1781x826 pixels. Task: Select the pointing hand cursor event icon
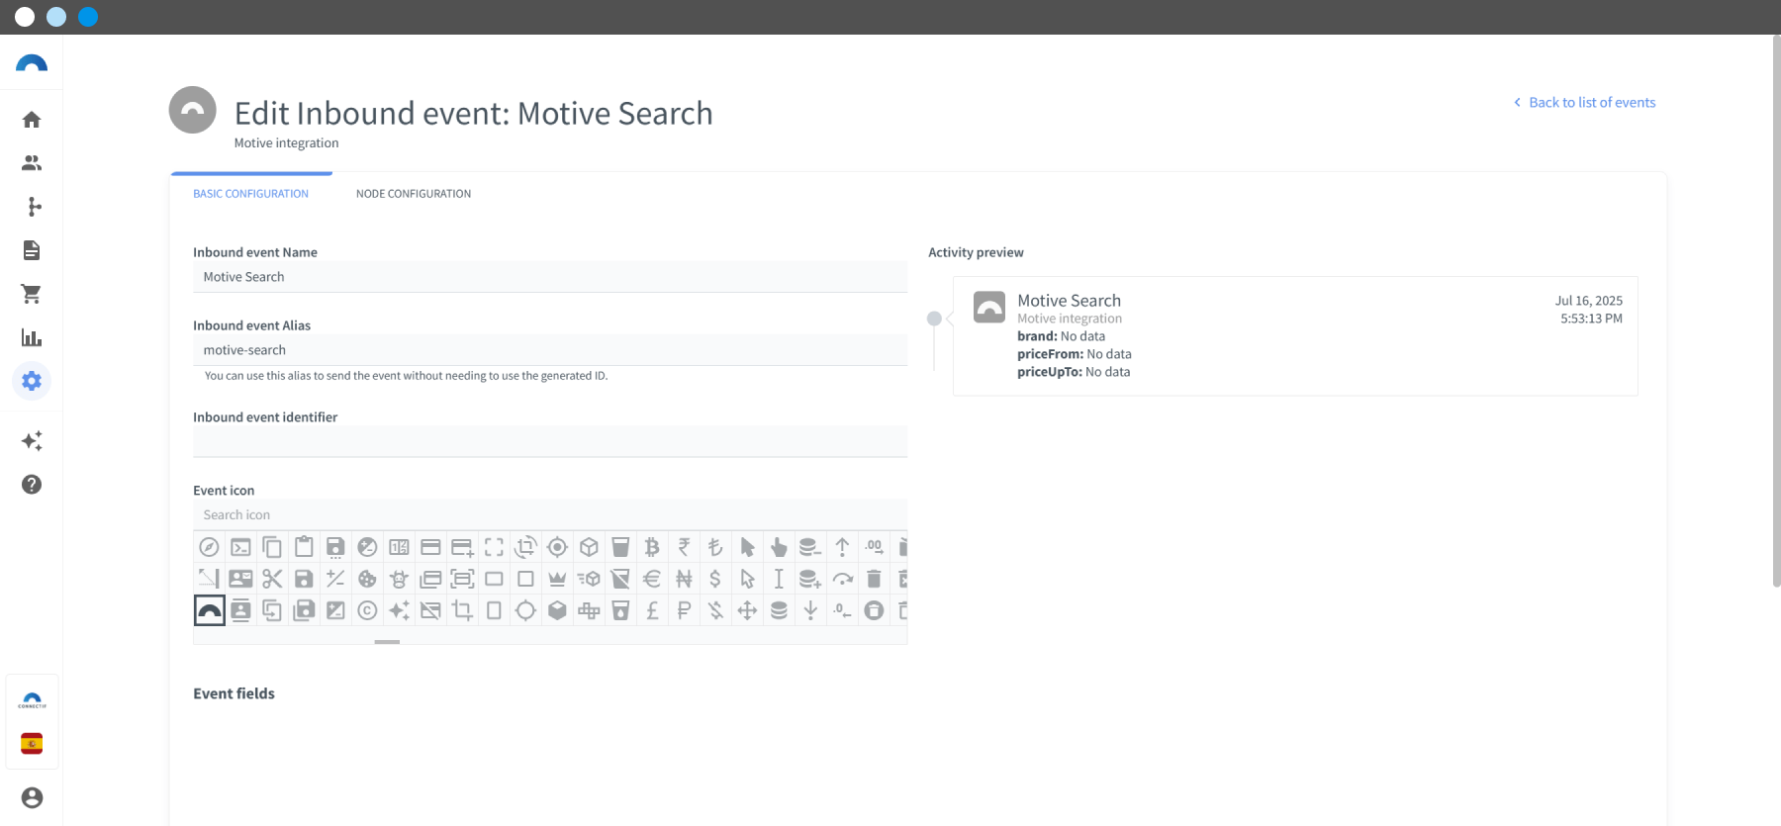779,547
